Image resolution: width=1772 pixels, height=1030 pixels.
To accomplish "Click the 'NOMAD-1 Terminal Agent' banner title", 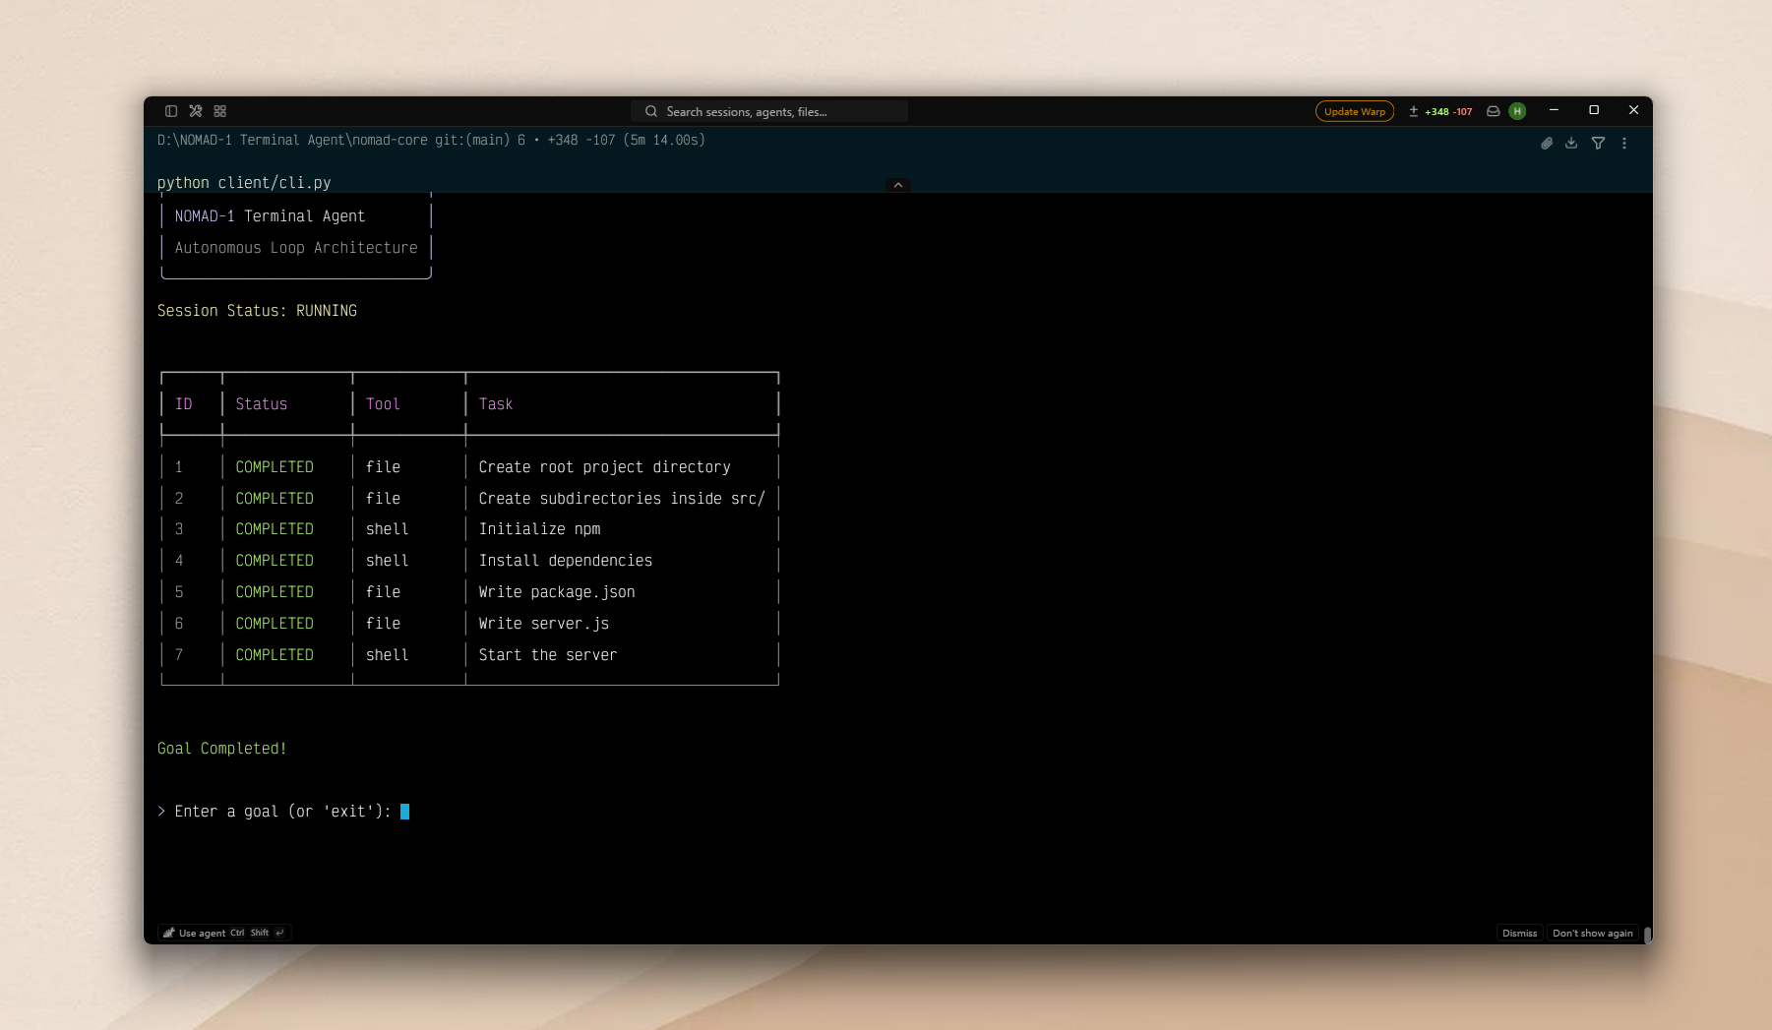I will 270,216.
